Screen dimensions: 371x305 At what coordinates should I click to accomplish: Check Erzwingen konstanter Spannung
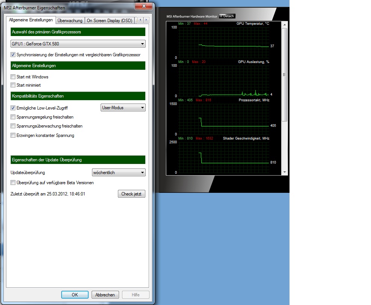(13, 135)
